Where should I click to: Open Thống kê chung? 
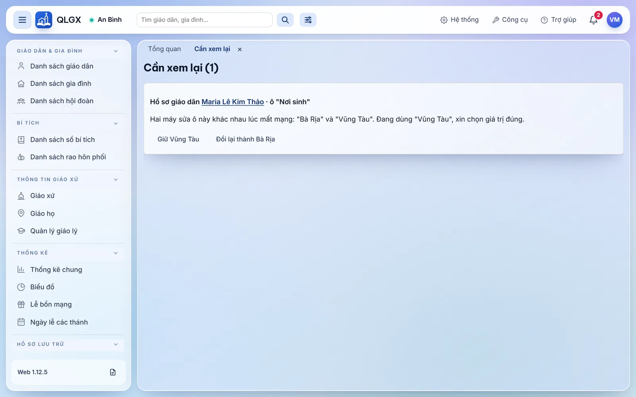point(68,270)
